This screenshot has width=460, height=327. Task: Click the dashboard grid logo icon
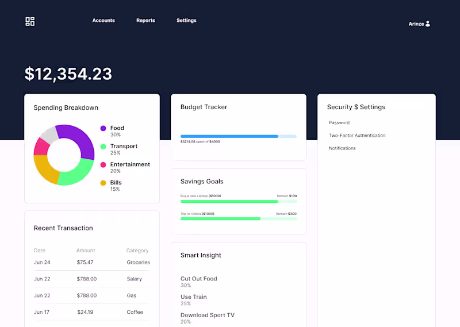point(30,21)
